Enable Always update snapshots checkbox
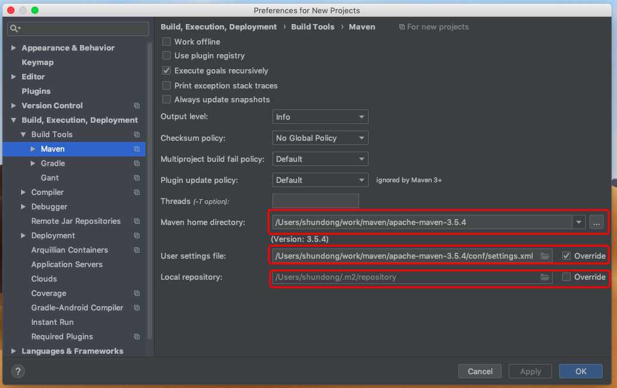The image size is (617, 388). 167,99
